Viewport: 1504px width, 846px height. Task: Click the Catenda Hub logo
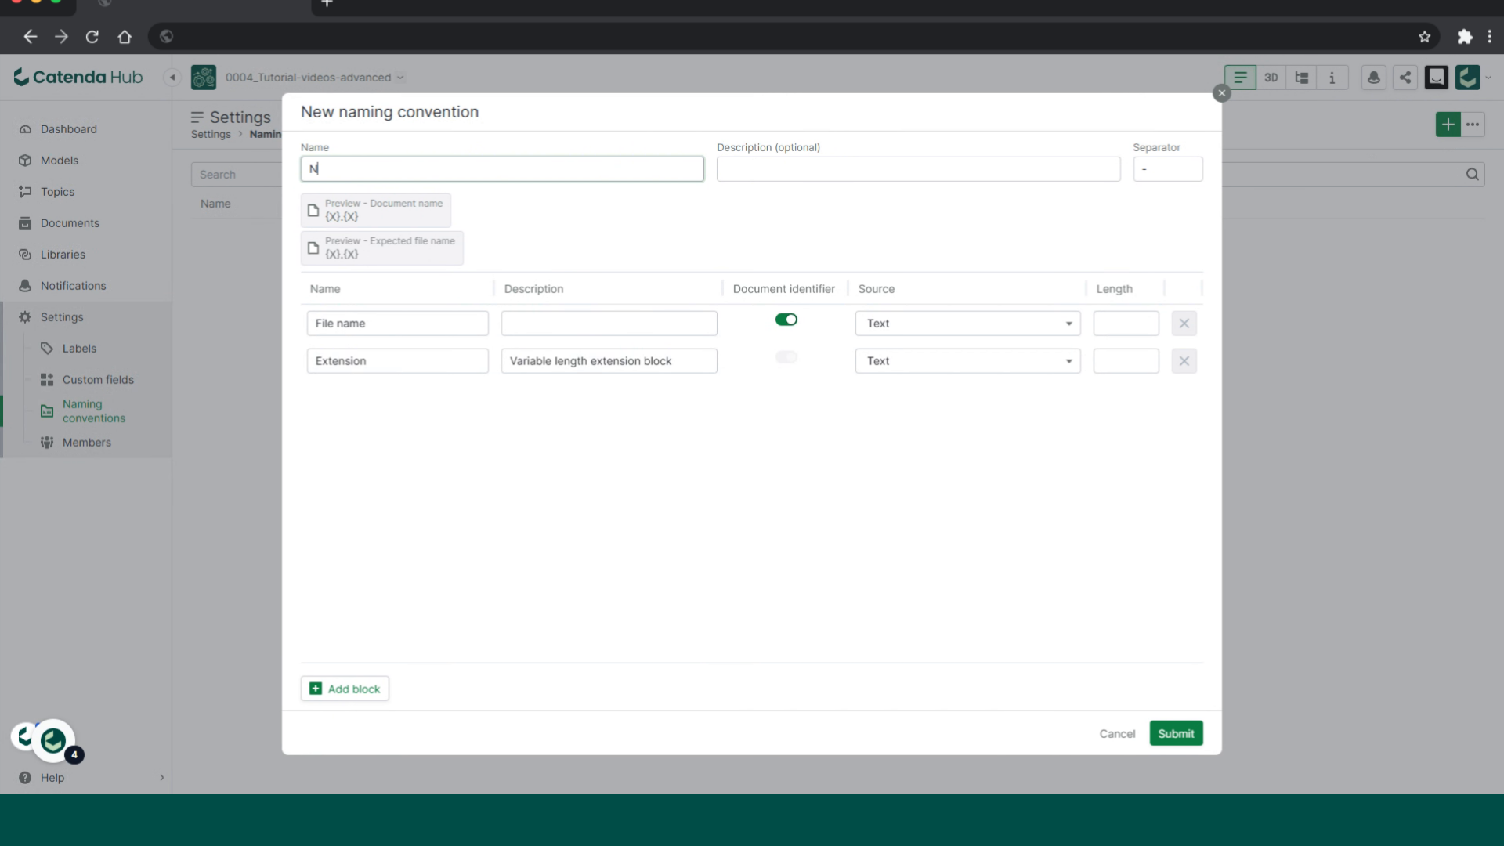(x=78, y=77)
